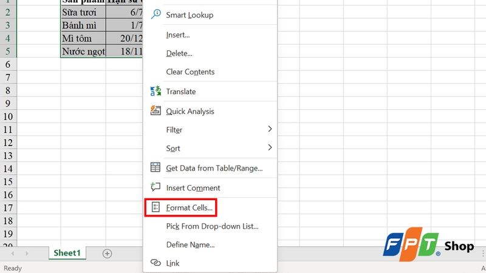Screen dimensions: 486x273
Task: Select cell containing Mì tôm
Action: tap(83, 38)
